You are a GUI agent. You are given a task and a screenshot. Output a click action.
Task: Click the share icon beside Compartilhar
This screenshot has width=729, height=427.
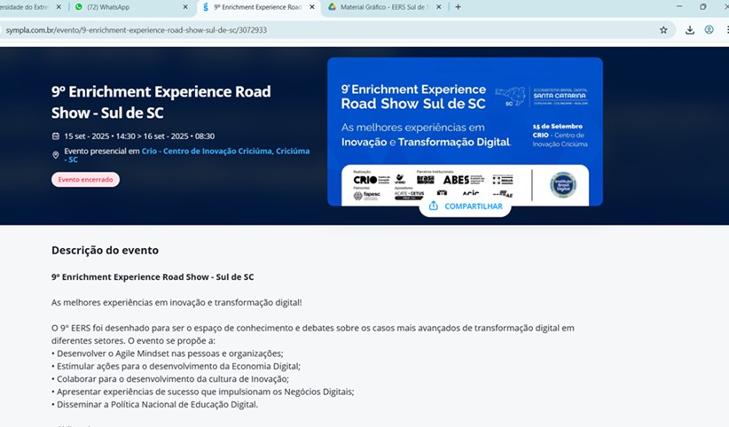point(434,206)
